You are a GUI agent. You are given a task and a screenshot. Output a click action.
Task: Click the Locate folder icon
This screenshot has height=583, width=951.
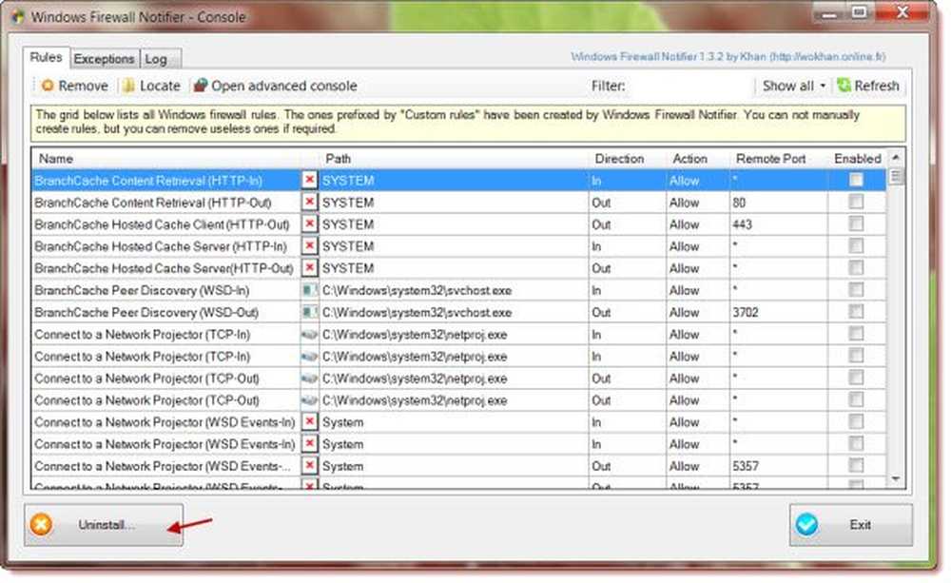click(x=128, y=86)
